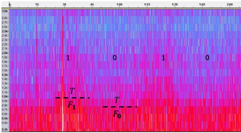The image size is (241, 133).
Task: Click the 45 second mark on timeline ruler
Action: coord(92,5)
